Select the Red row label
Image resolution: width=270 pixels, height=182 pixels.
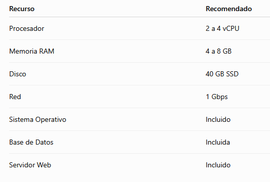pyautogui.click(x=15, y=97)
